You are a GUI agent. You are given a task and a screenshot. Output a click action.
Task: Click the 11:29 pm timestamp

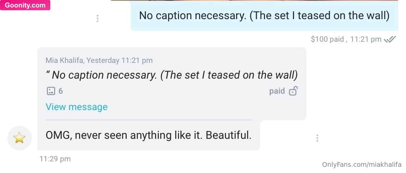coord(55,159)
